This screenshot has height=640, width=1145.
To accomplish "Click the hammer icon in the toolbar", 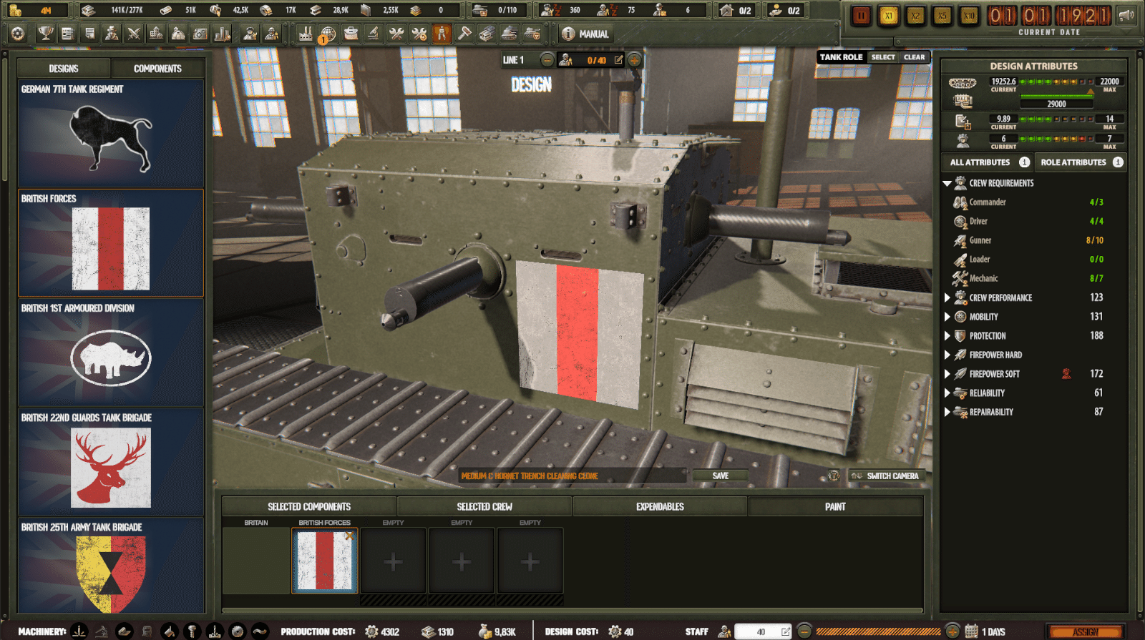I will 464,34.
